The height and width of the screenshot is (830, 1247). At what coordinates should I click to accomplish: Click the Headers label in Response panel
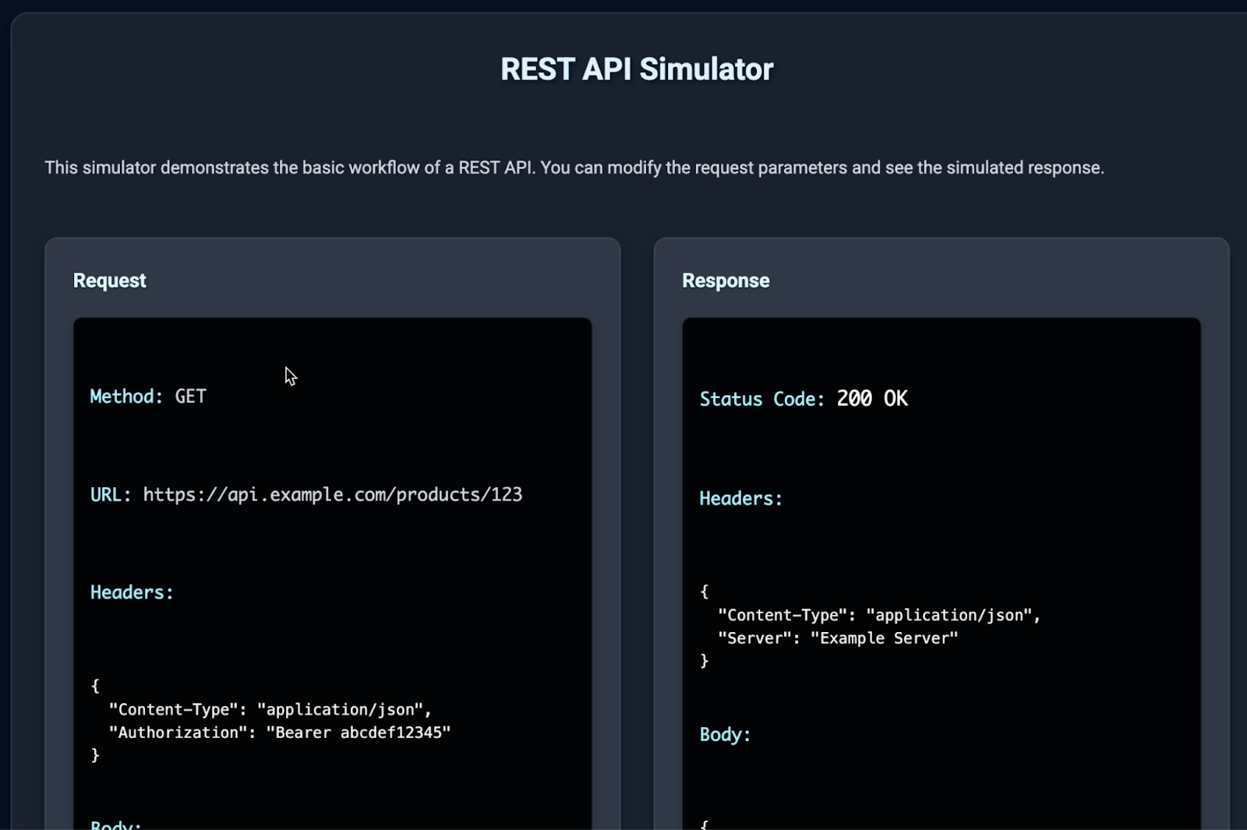(740, 499)
